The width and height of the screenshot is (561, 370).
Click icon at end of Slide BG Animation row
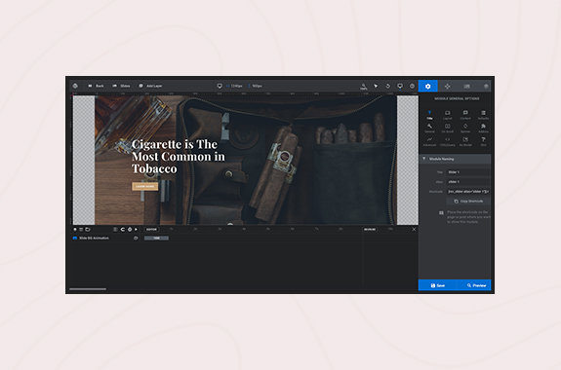136,238
